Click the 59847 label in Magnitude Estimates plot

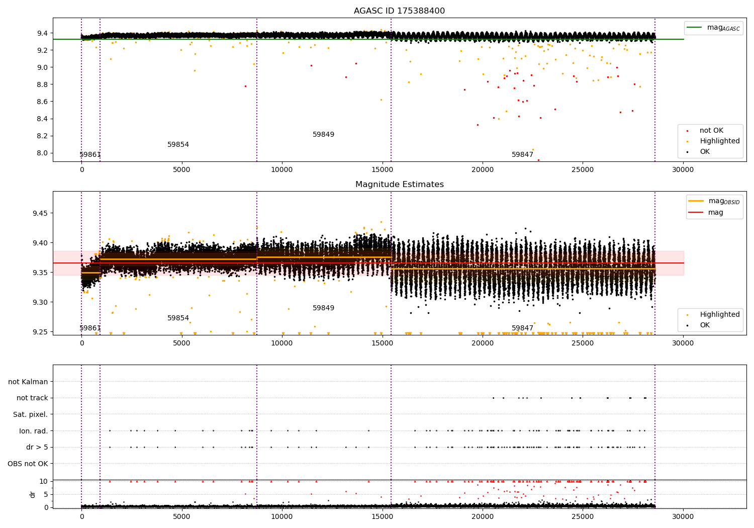point(522,328)
